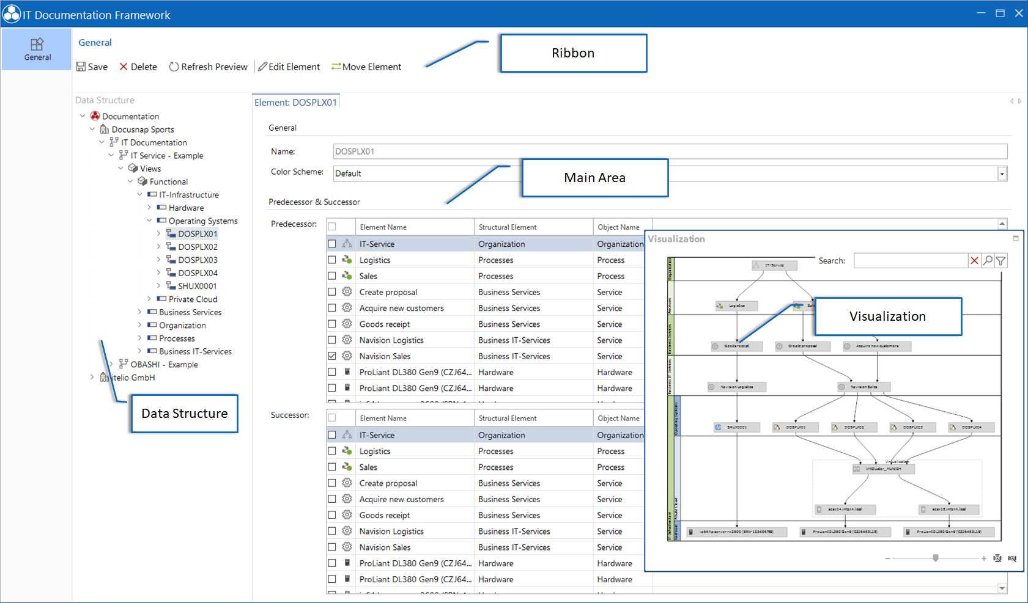Toggle the Predecessor header select-all checkbox
This screenshot has height=603, width=1028.
coord(332,227)
